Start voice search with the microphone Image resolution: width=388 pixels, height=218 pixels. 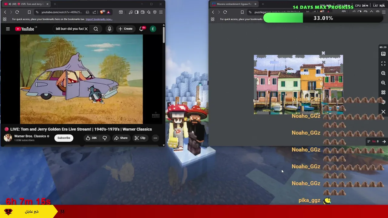(109, 29)
